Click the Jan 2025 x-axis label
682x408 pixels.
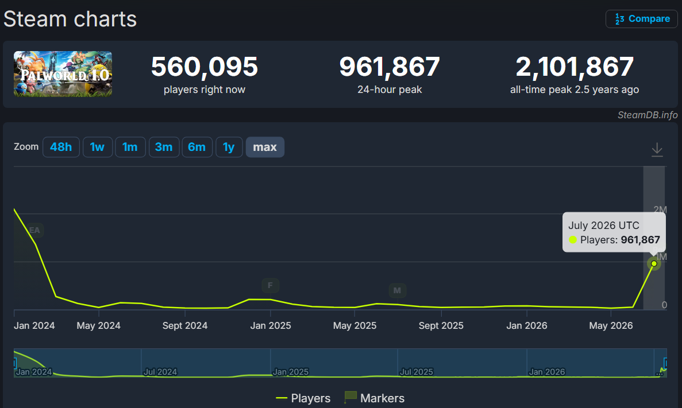(x=271, y=325)
